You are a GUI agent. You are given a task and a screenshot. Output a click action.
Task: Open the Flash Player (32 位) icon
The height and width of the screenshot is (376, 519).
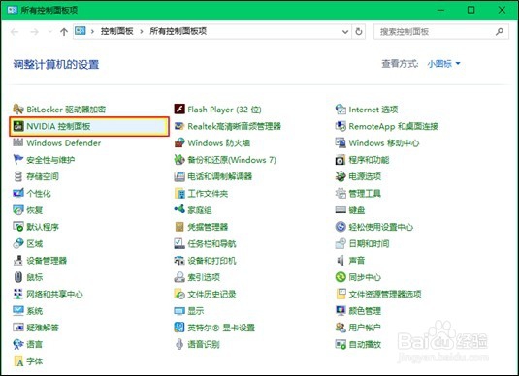pyautogui.click(x=179, y=110)
